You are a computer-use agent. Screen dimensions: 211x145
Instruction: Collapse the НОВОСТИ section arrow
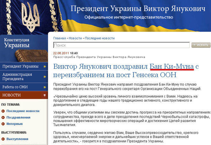(45, 95)
